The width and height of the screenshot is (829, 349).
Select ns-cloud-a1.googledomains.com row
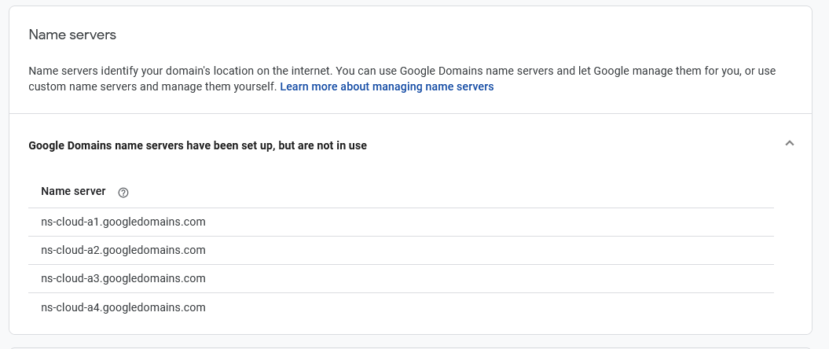[123, 222]
